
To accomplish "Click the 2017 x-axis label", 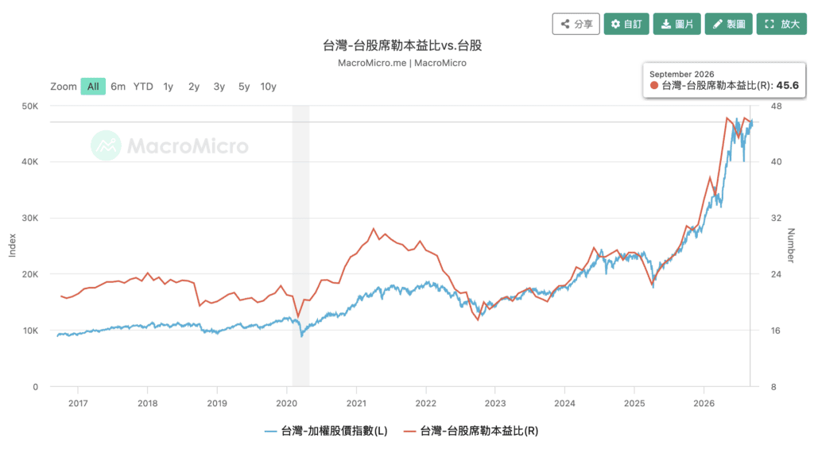I will [78, 404].
